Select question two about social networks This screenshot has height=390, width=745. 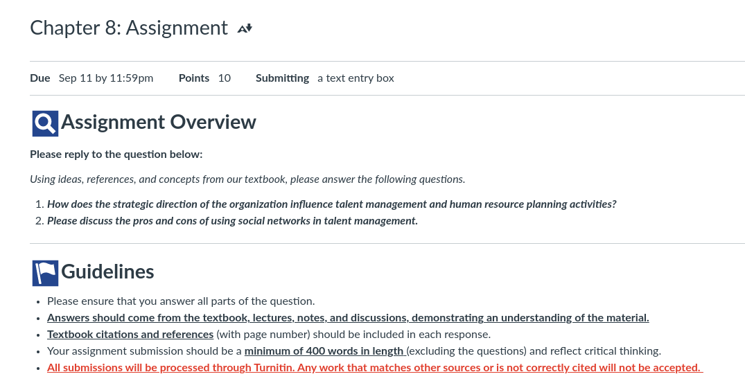point(232,221)
